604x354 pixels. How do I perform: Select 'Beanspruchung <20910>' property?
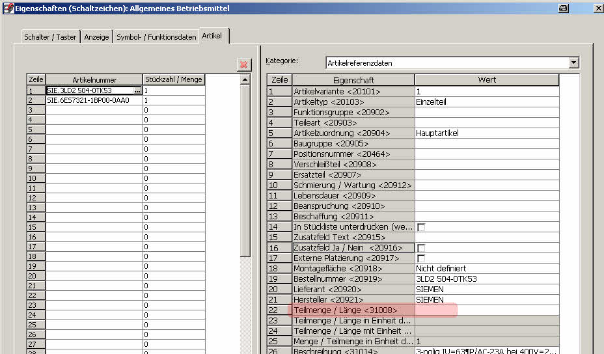(353, 206)
